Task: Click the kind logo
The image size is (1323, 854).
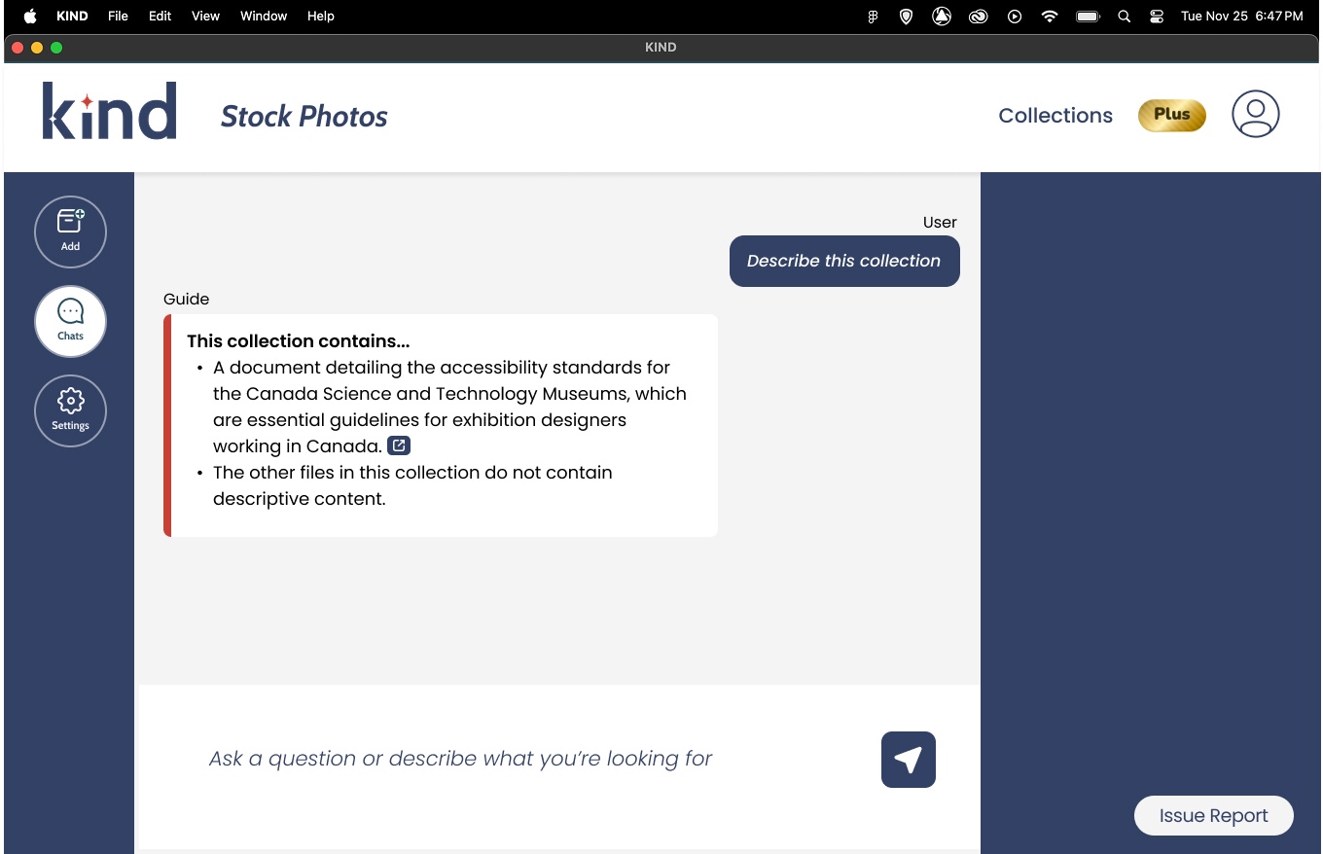Action: pos(109,109)
